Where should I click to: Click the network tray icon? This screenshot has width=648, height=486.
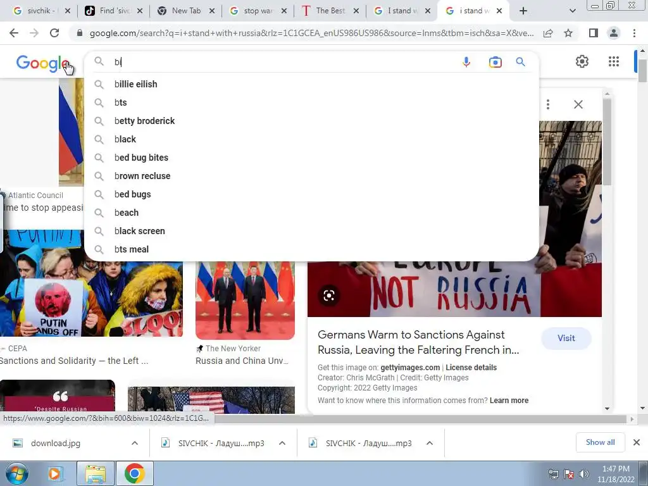(553, 474)
